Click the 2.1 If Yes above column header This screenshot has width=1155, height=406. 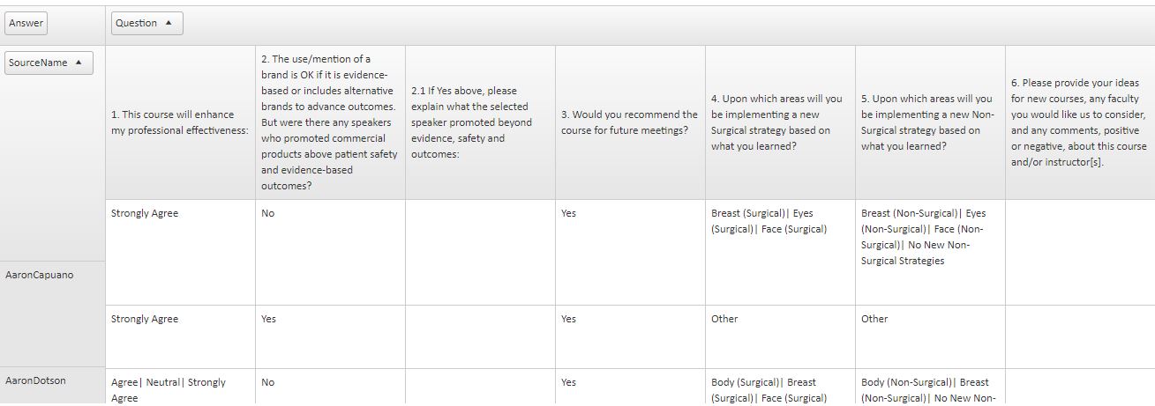pyautogui.click(x=481, y=122)
